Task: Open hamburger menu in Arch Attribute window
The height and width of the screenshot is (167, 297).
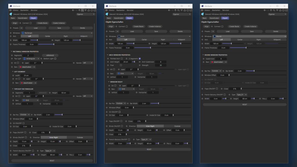Action: pos(106,10)
